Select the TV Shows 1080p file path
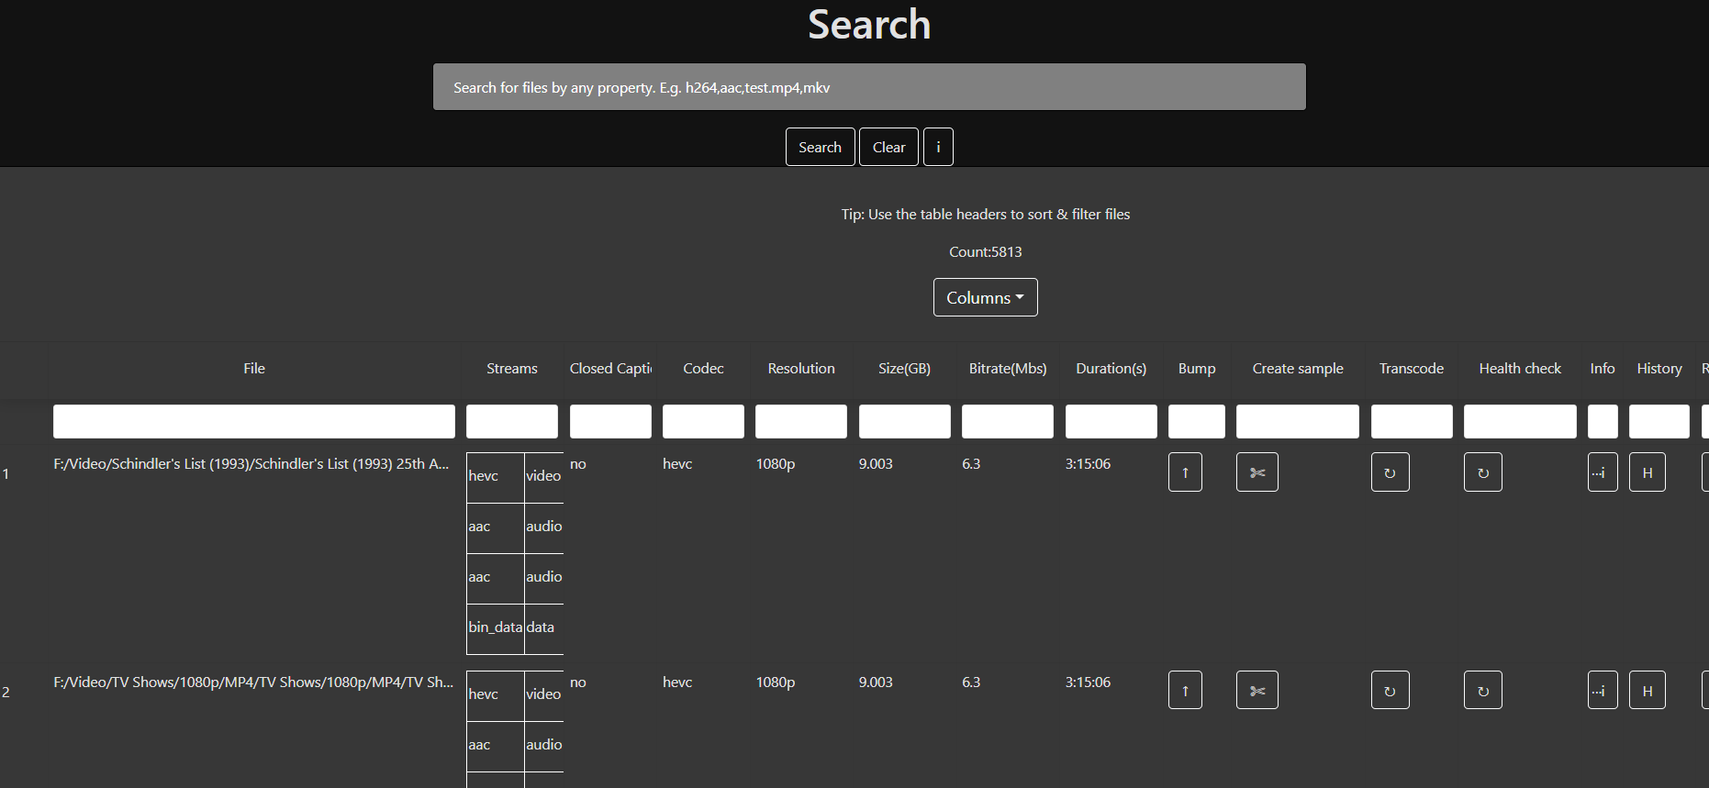Image resolution: width=1709 pixels, height=788 pixels. [253, 682]
